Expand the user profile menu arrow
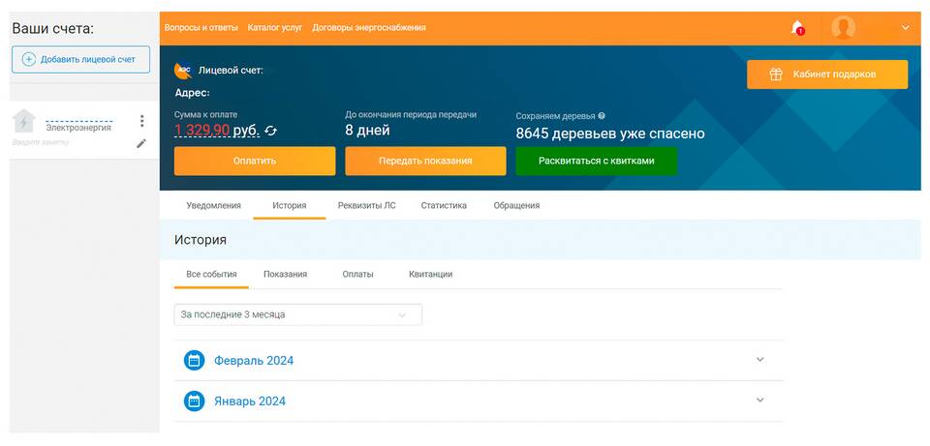Image resolution: width=930 pixels, height=446 pixels. coord(905,28)
